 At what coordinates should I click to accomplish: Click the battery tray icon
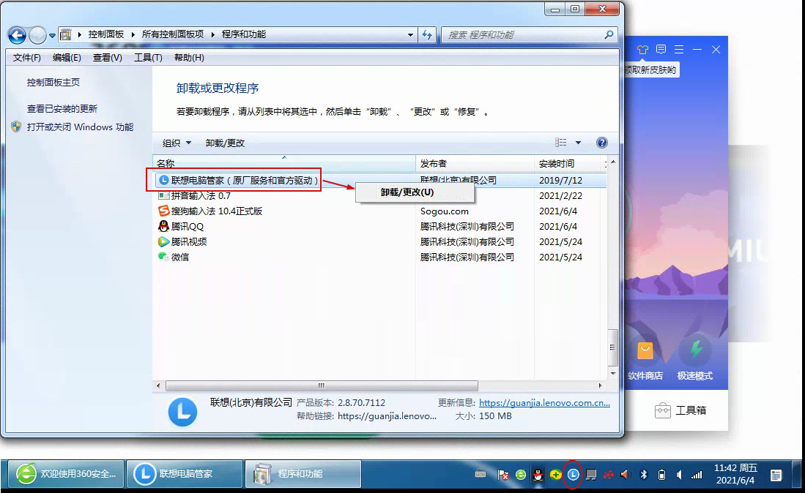(x=661, y=475)
